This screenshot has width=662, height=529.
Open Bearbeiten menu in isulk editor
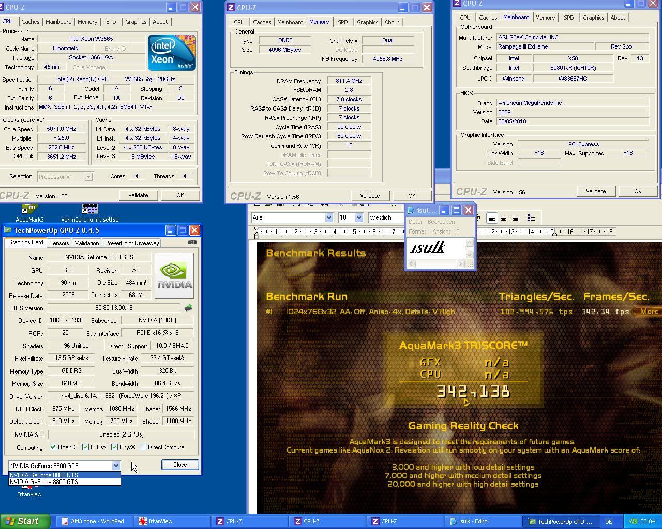click(441, 222)
